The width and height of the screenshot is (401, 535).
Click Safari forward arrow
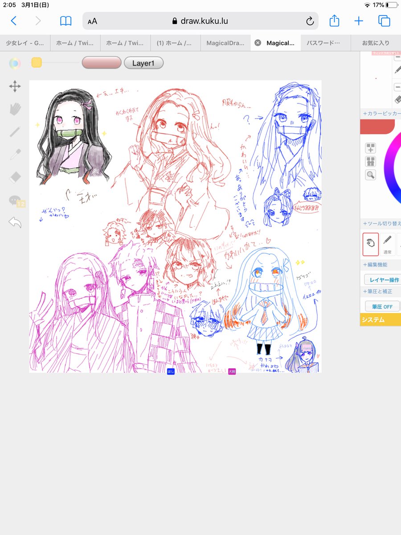[x=38, y=21]
